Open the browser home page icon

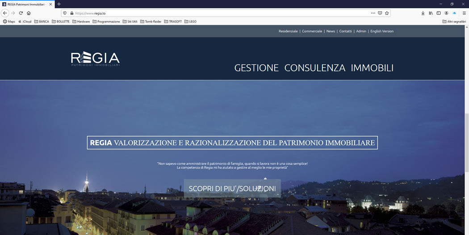tap(29, 13)
